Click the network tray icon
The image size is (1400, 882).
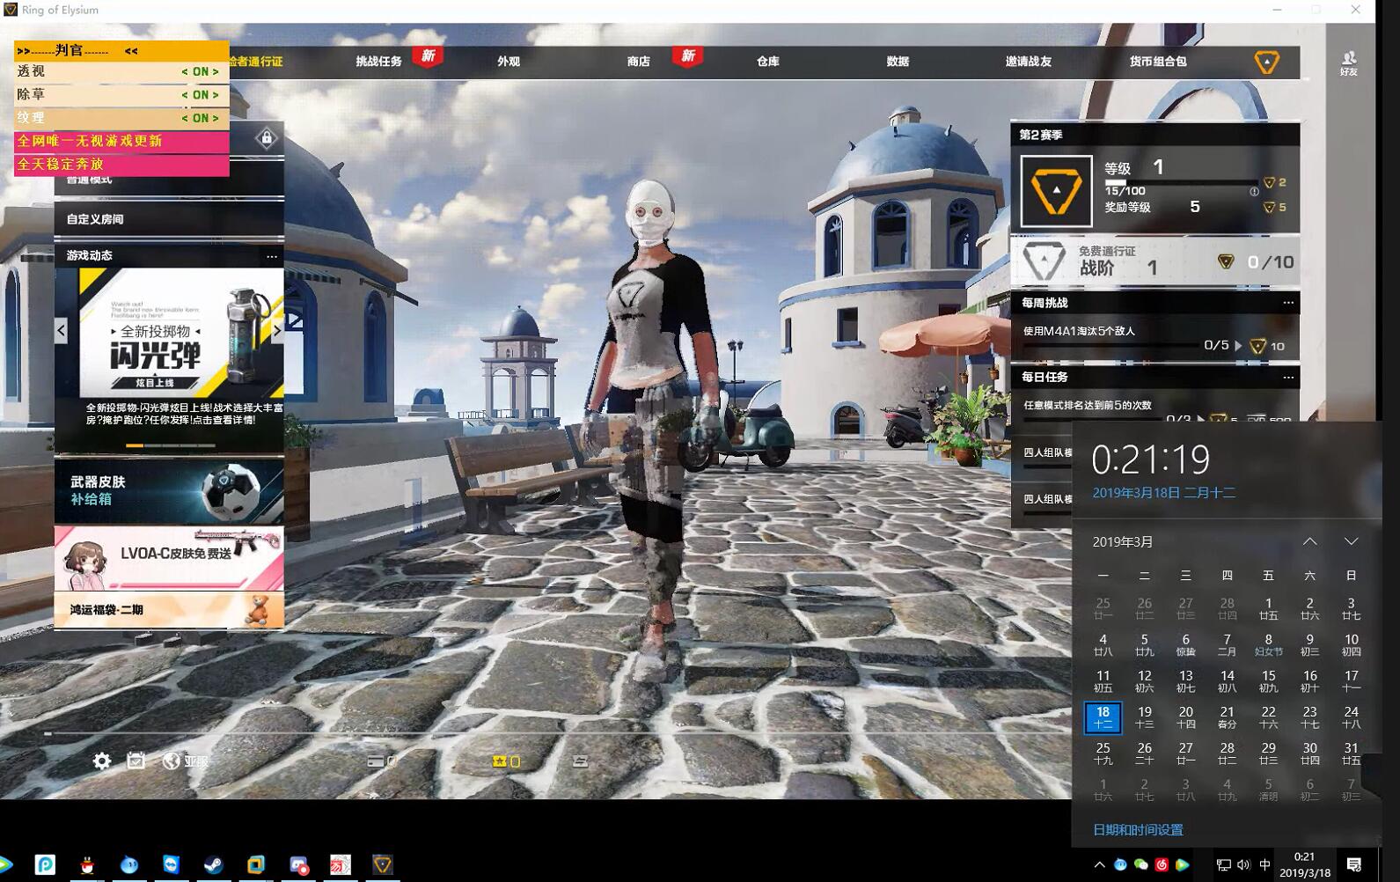coord(1223,865)
